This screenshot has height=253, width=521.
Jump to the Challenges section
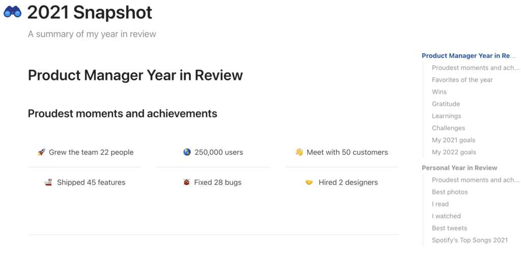pyautogui.click(x=448, y=128)
